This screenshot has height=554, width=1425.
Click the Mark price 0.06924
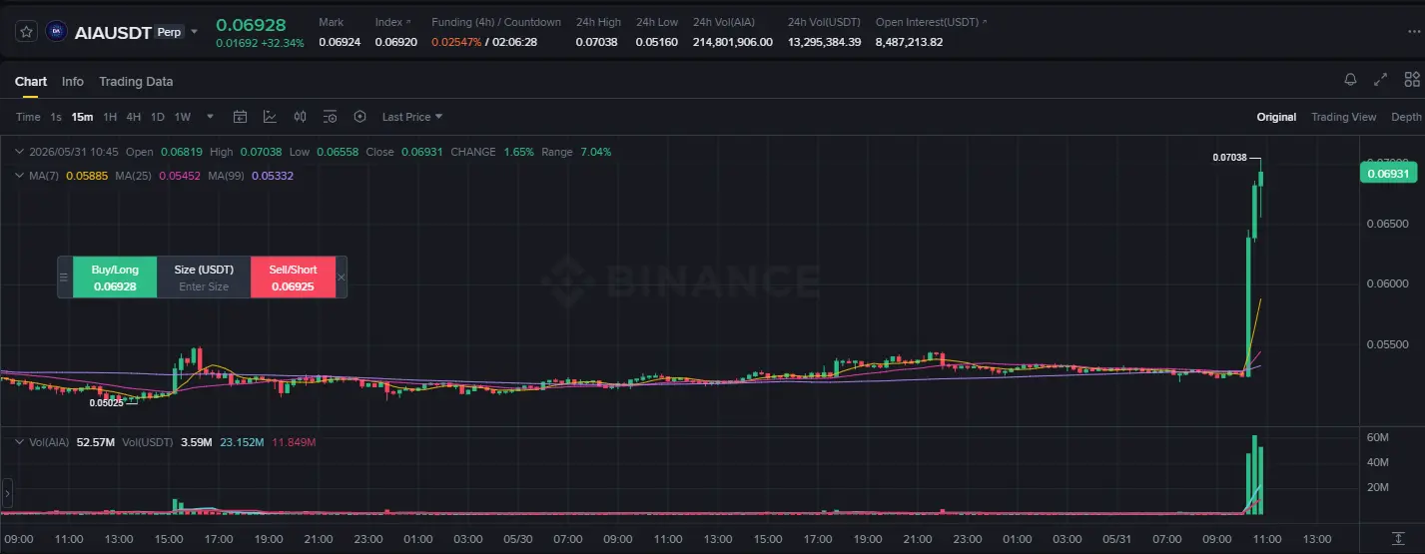click(x=339, y=42)
